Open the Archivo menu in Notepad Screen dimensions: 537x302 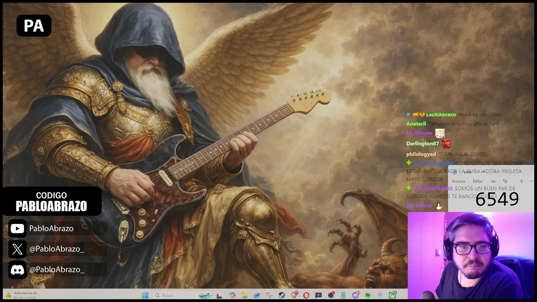click(458, 181)
